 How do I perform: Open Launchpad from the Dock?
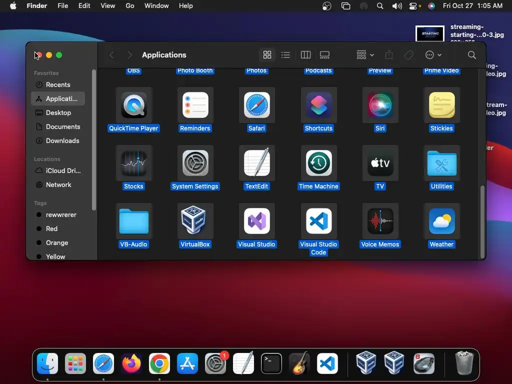75,363
